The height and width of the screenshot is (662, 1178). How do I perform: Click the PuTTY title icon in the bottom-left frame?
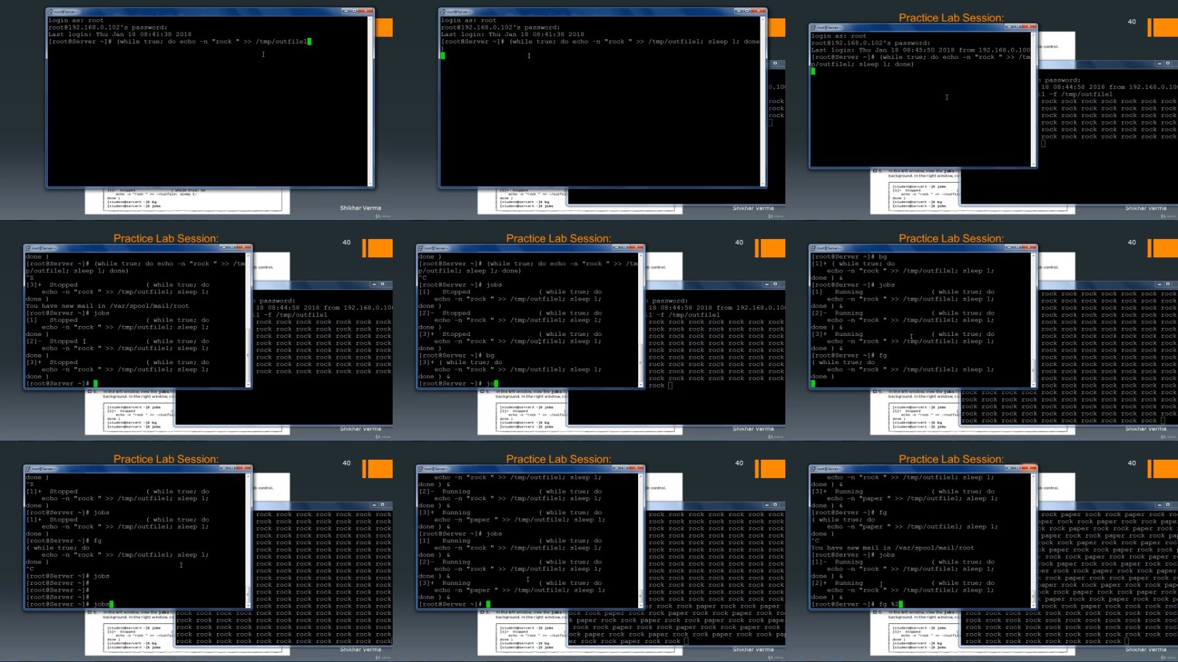pyautogui.click(x=28, y=469)
